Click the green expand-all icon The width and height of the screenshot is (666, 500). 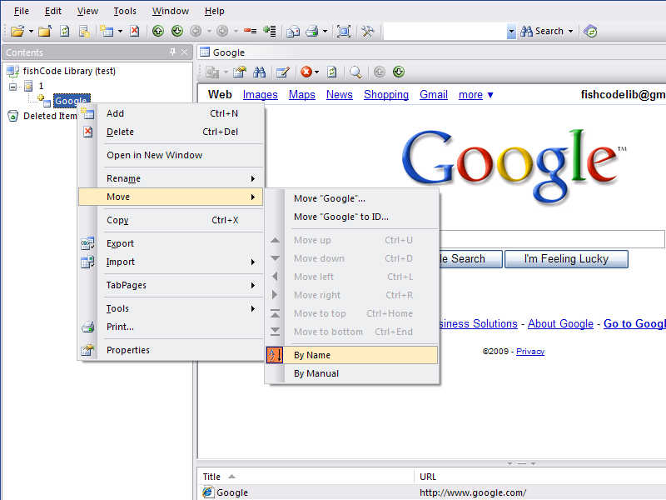click(269, 31)
